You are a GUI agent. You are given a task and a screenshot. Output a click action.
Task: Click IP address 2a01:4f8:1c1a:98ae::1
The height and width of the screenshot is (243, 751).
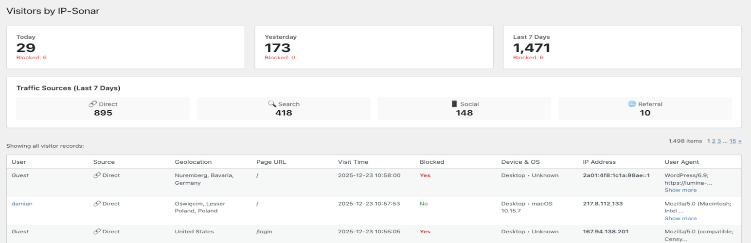(616, 175)
